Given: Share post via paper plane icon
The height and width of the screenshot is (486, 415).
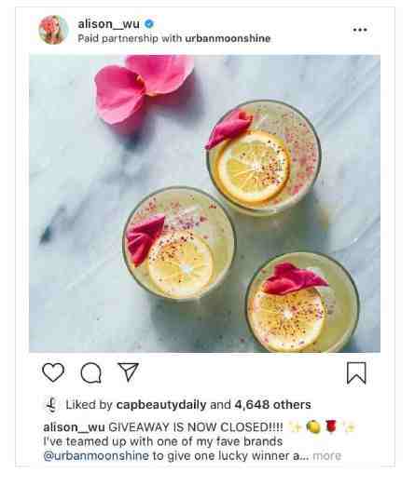Looking at the screenshot, I should [x=128, y=371].
